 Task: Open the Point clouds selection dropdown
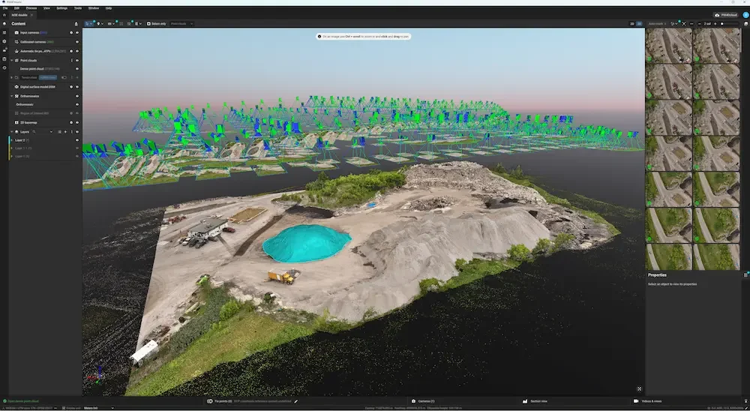(181, 23)
